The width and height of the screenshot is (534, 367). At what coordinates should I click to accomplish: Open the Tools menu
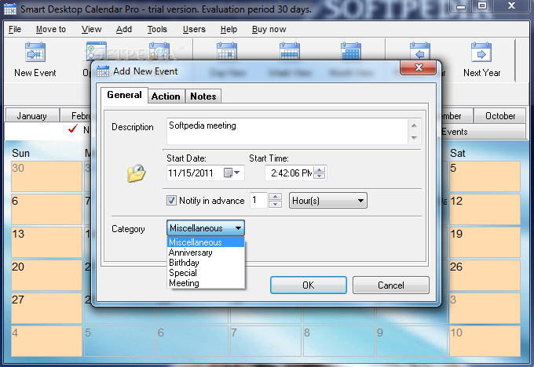[157, 29]
